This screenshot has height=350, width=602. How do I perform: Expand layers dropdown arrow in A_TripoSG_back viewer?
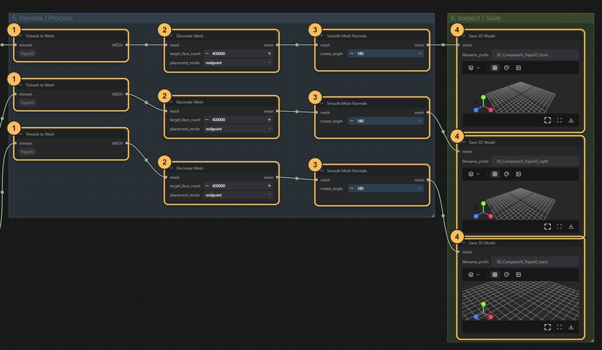click(478, 275)
